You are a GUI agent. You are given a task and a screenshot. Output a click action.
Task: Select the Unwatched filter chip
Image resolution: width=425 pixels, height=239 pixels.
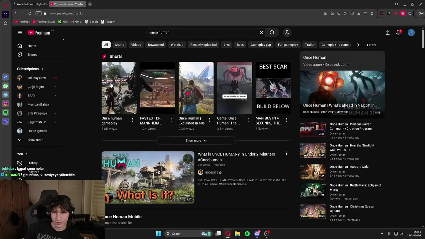coord(156,45)
